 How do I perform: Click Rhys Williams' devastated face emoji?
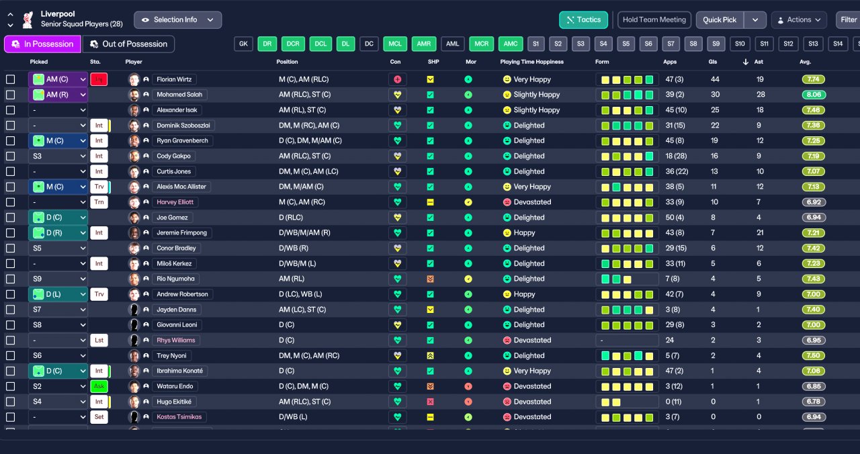[x=507, y=340]
